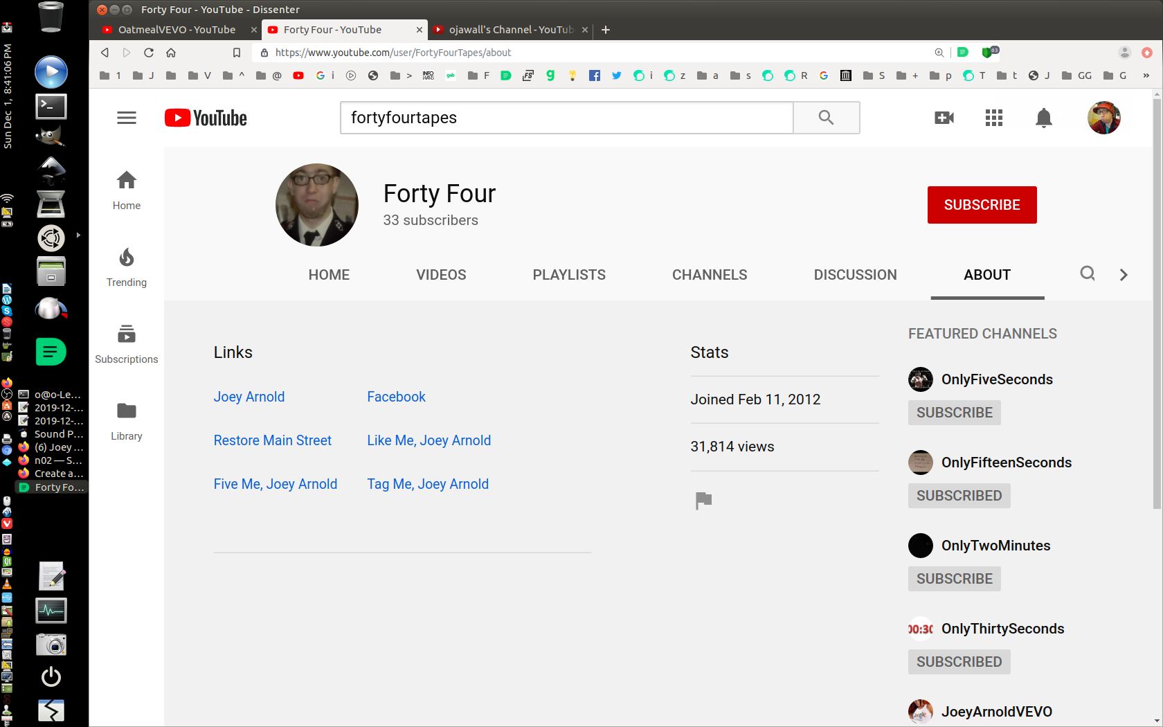Open the JoeyArnoldVEVO featured channel
Image resolution: width=1163 pixels, height=727 pixels.
click(x=996, y=712)
